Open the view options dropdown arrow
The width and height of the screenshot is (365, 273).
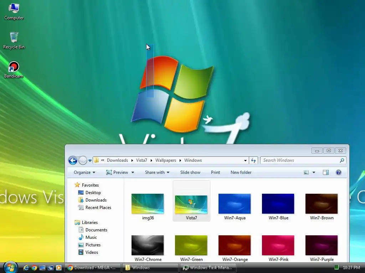314,172
